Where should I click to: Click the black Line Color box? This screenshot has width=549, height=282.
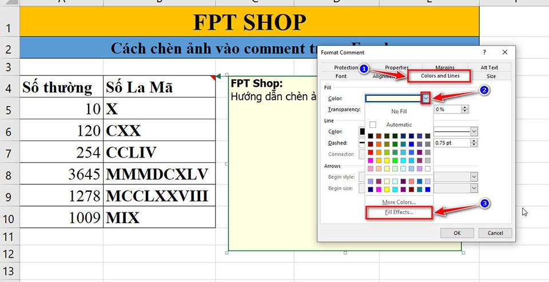[x=363, y=132]
